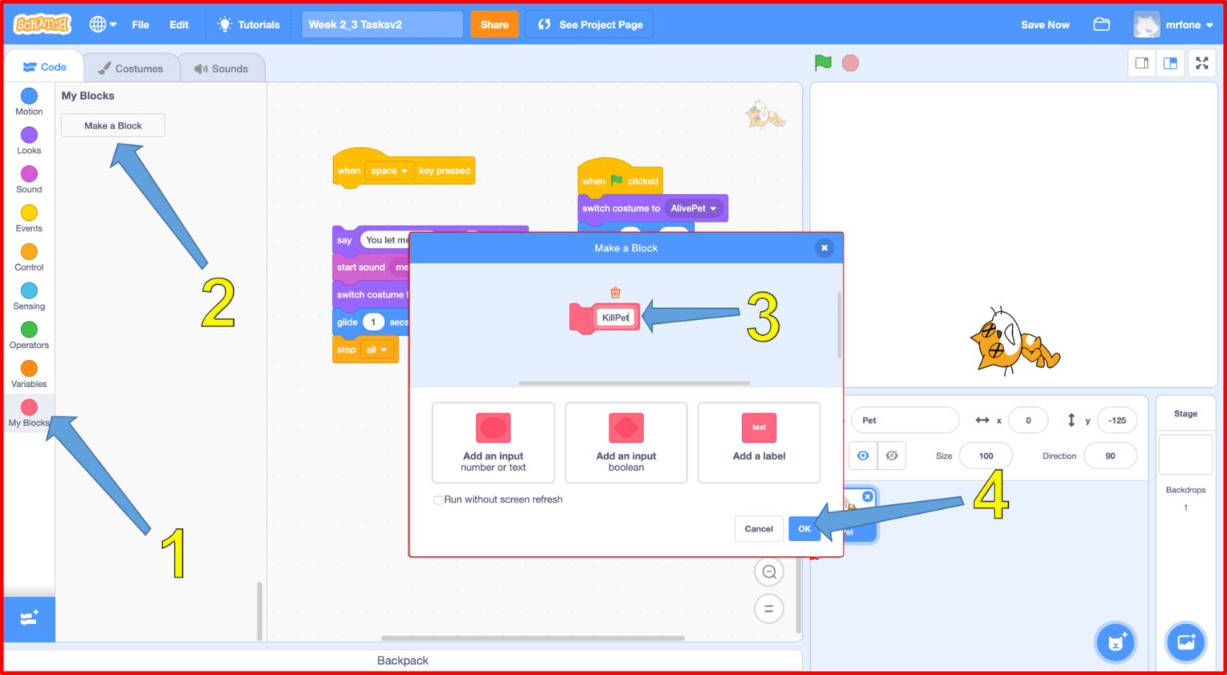This screenshot has width=1227, height=675.
Task: Open the Operators blocks category
Action: pos(29,335)
